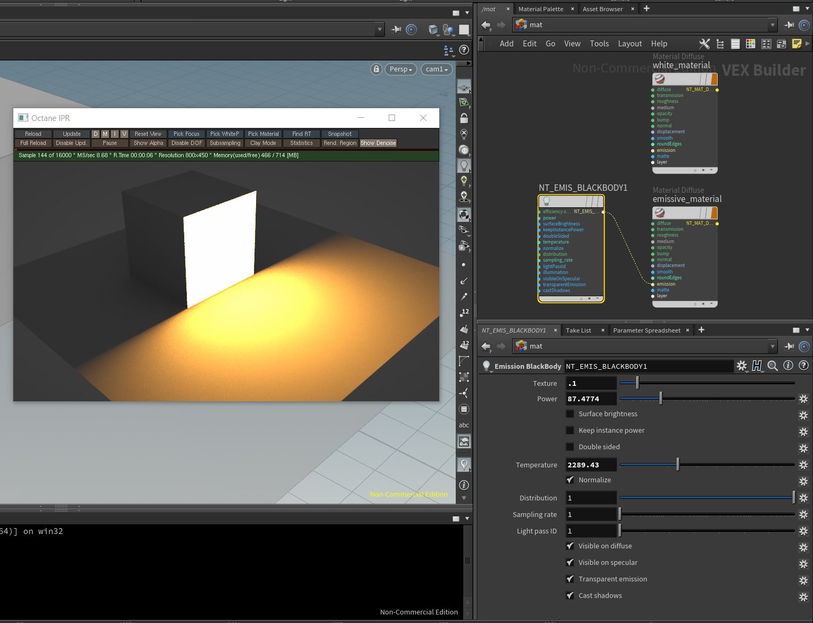
Task: Click the color palette grid icon
Action: (750, 44)
